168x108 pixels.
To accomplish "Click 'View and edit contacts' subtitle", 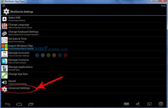I will point(17,63).
